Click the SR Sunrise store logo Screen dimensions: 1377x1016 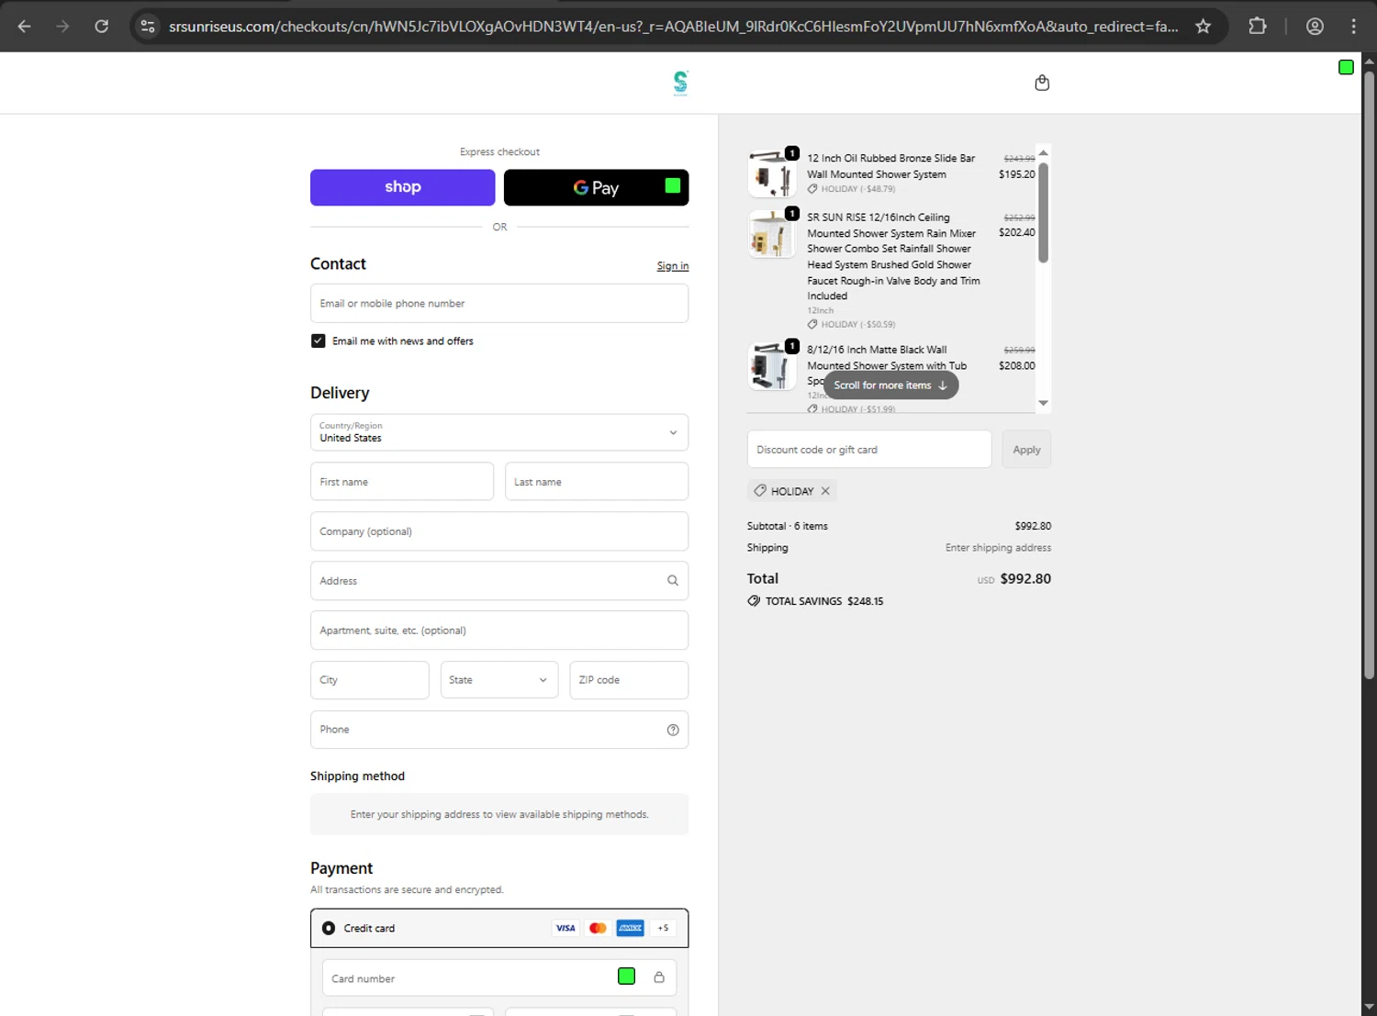pyautogui.click(x=680, y=83)
